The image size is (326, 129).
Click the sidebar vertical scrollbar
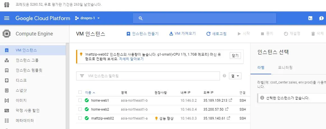(67, 86)
